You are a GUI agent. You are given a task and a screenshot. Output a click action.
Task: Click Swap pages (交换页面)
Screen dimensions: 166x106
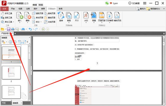50,22
